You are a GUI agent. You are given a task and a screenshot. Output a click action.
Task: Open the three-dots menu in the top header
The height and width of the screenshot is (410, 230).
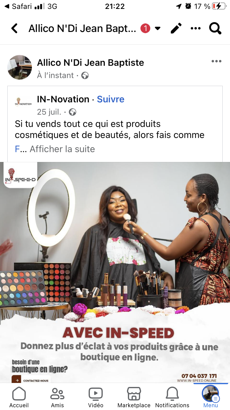[x=196, y=29]
